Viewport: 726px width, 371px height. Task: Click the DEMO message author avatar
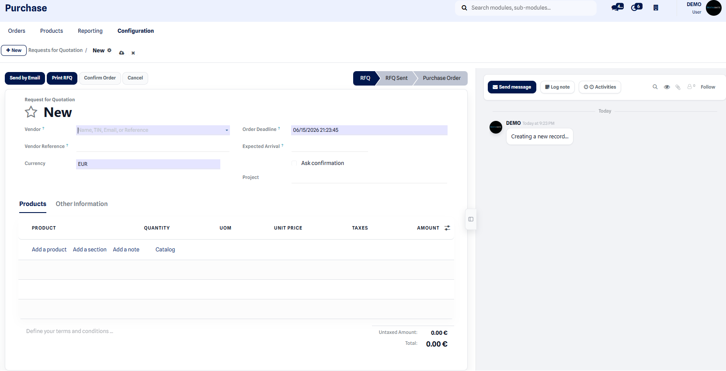click(x=496, y=127)
